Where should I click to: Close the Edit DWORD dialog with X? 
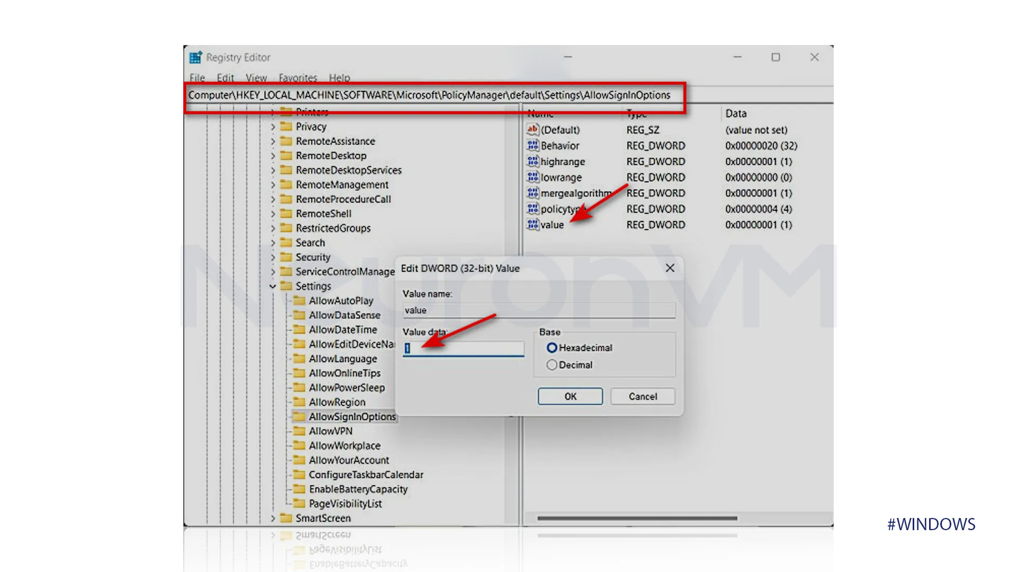click(x=670, y=268)
